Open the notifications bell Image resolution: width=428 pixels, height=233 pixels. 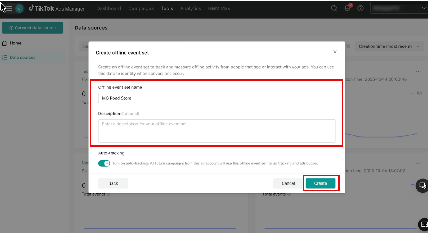(x=347, y=8)
